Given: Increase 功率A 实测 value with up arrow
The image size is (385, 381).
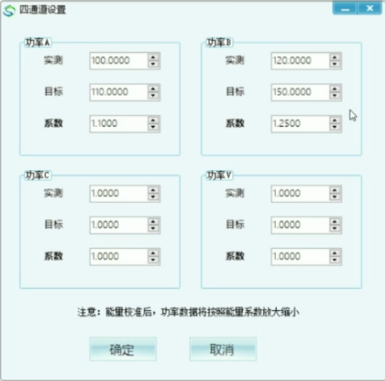Looking at the screenshot, I should pyautogui.click(x=153, y=57).
